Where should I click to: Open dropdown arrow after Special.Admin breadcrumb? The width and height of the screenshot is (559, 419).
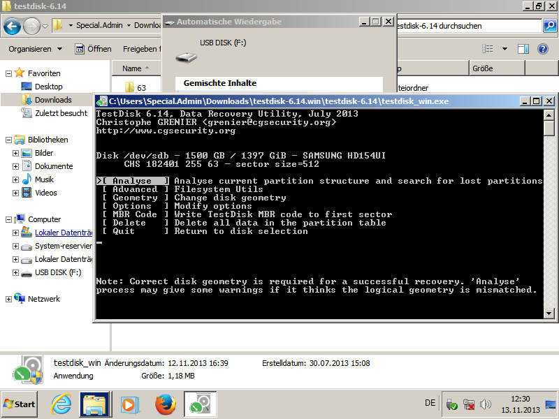(129, 26)
